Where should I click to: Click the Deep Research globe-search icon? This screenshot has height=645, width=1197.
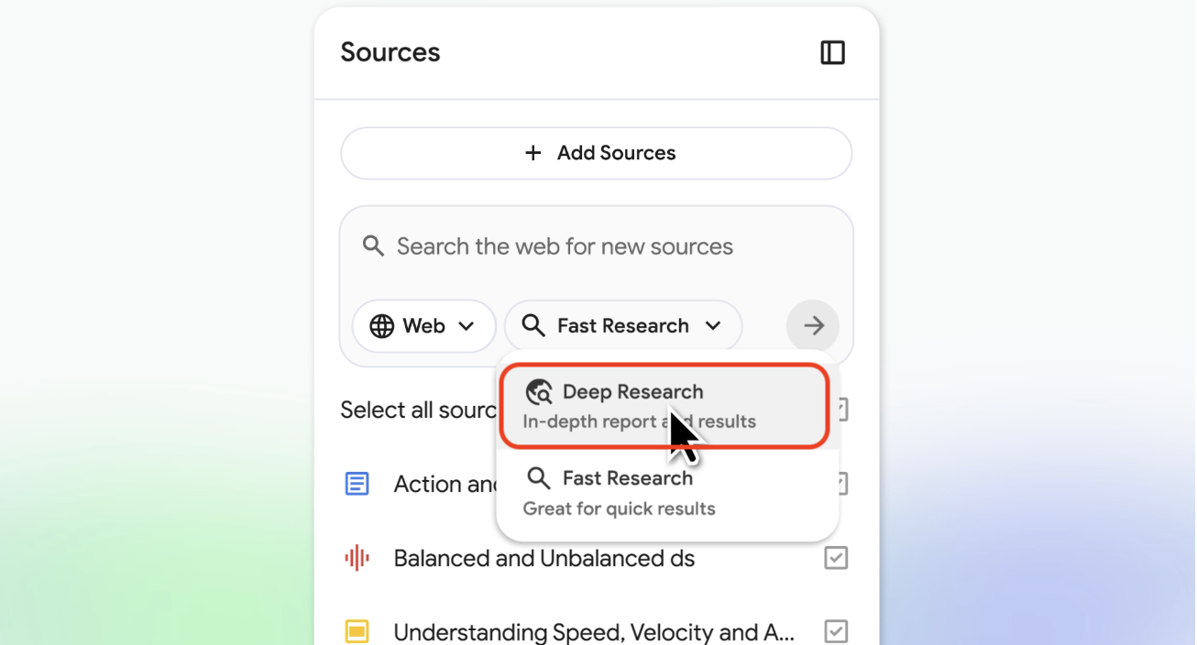(x=539, y=392)
